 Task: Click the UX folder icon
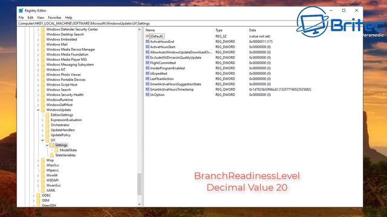click(x=47, y=140)
